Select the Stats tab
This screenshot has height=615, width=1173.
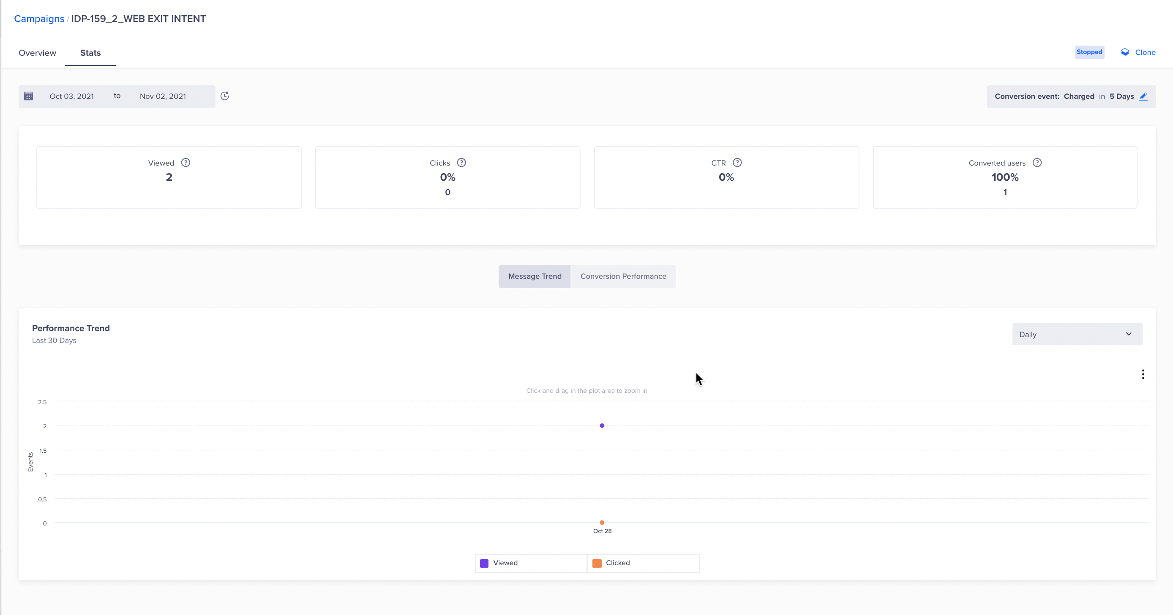(x=90, y=53)
